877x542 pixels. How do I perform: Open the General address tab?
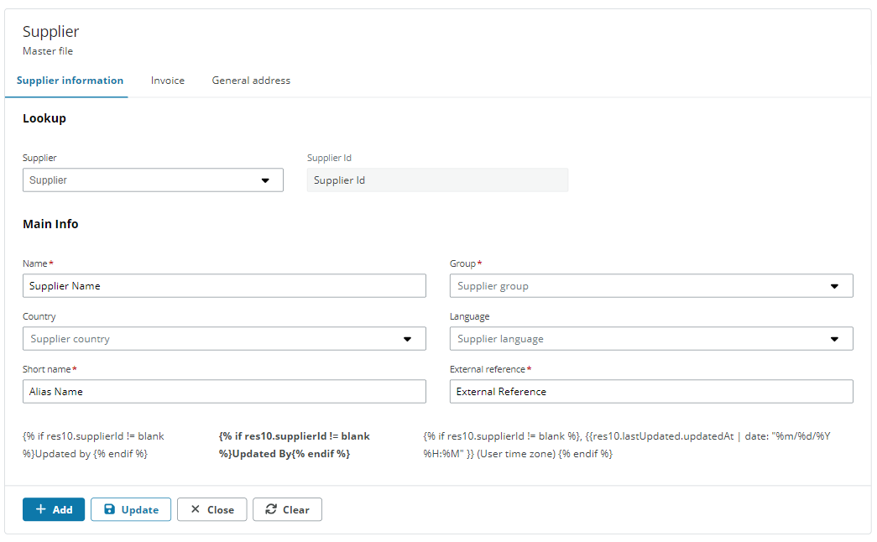click(x=250, y=80)
